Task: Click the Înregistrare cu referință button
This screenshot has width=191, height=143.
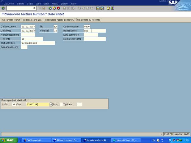Action: (88, 20)
